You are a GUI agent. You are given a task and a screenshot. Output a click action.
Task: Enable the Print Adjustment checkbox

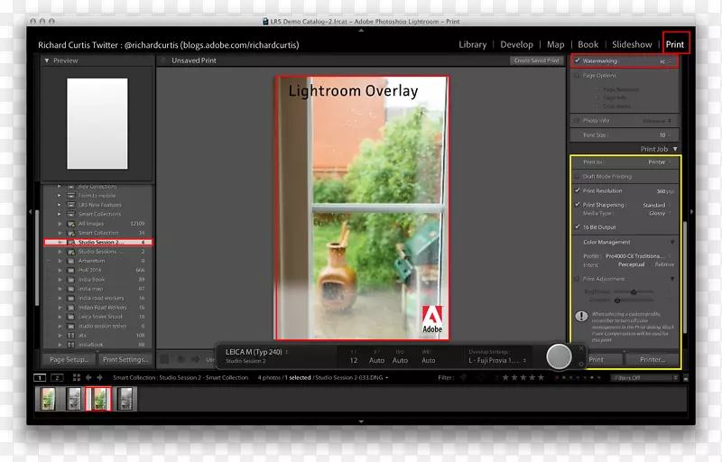pos(577,279)
